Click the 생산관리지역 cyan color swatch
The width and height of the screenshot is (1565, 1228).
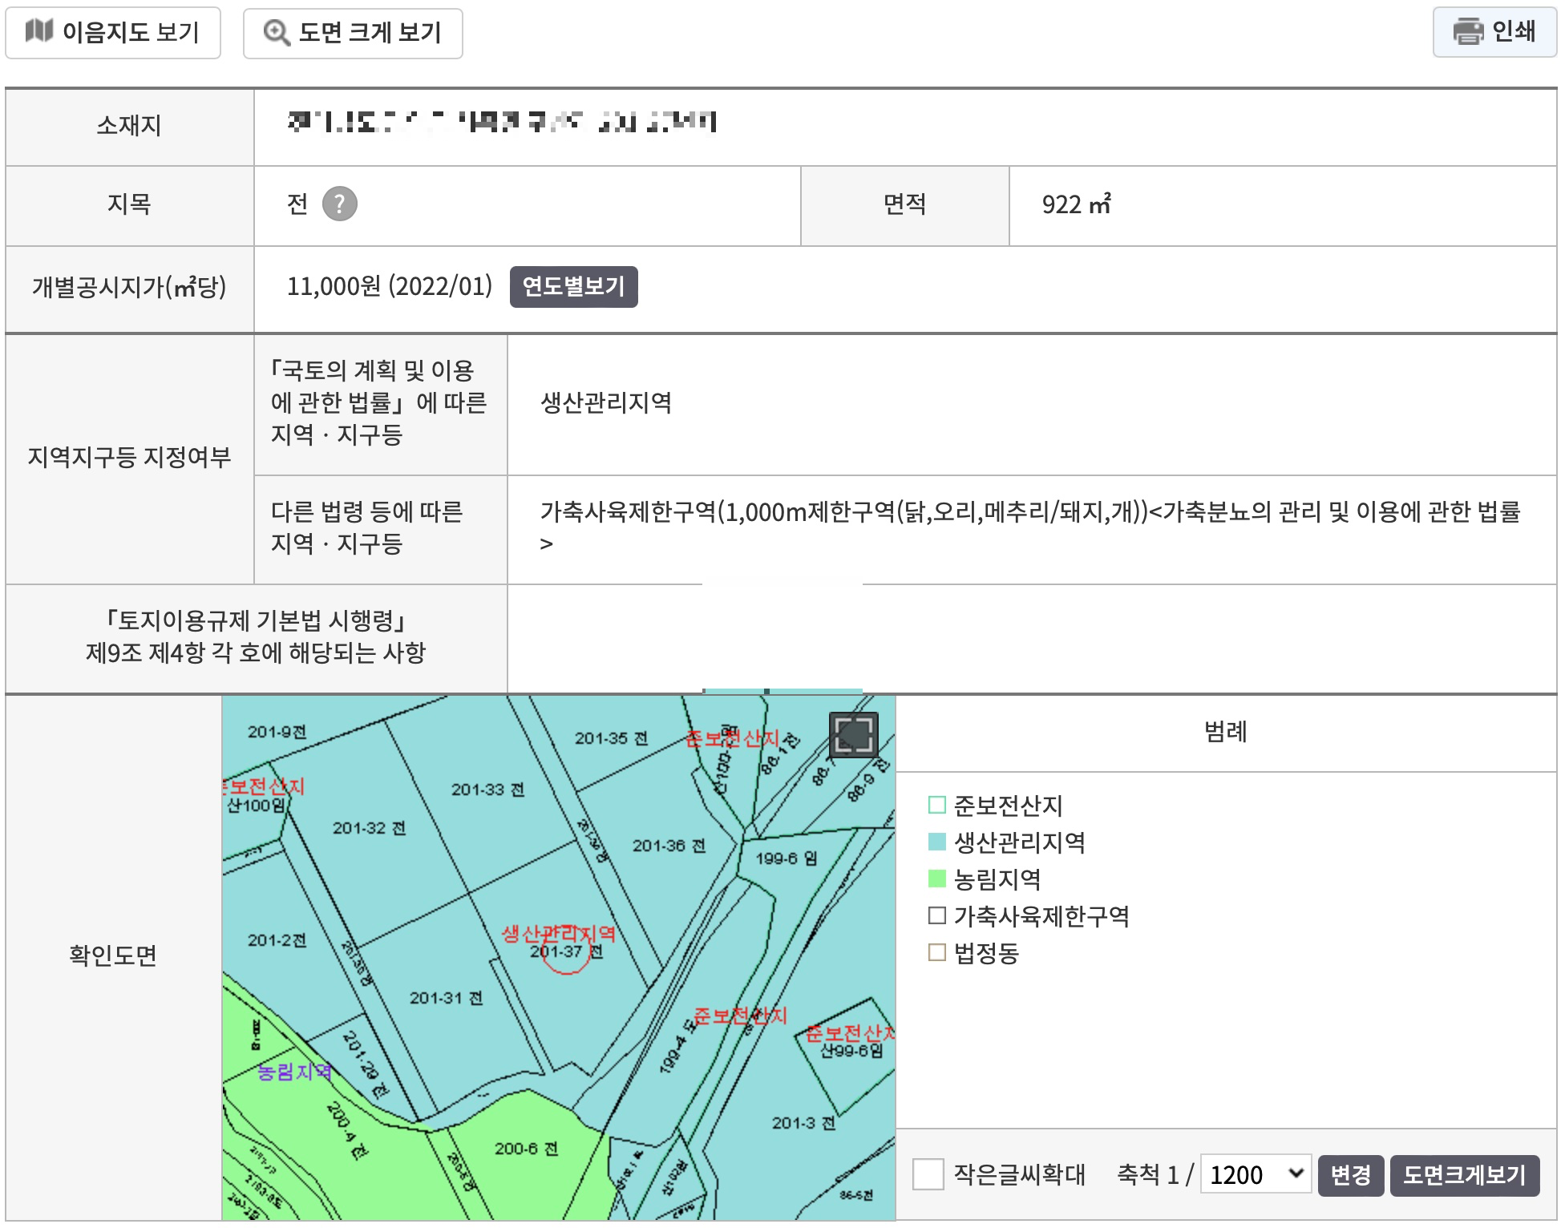pyautogui.click(x=936, y=842)
